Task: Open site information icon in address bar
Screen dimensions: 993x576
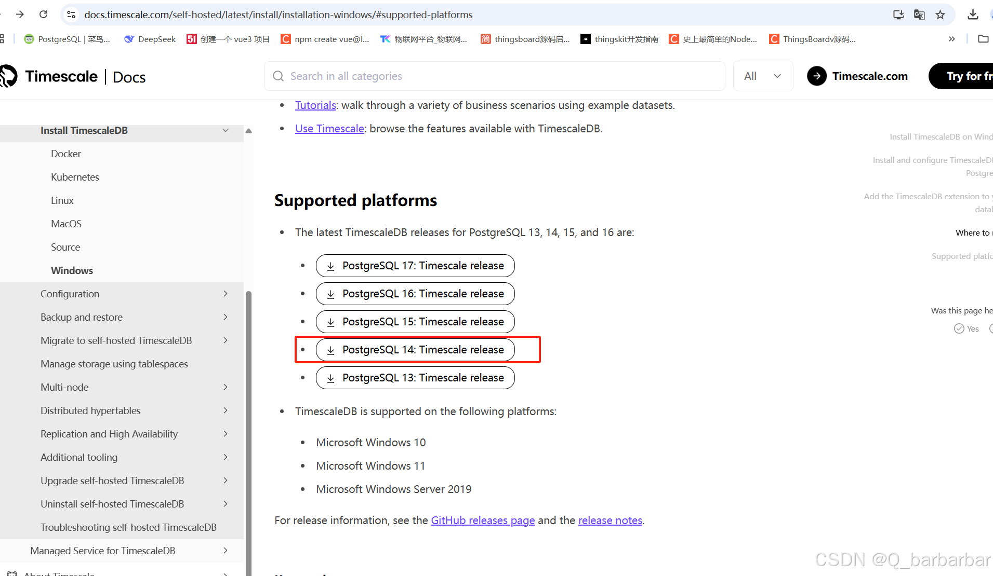Action: pos(72,15)
